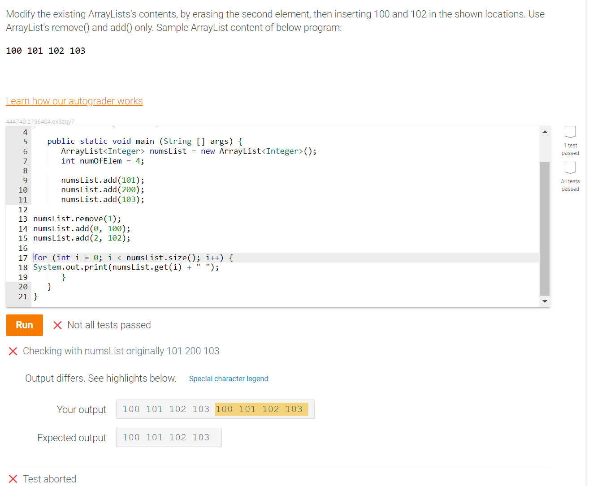Viewport: 589px width, 486px height.
Task: Click the highlighted for loop line
Action: 132,258
